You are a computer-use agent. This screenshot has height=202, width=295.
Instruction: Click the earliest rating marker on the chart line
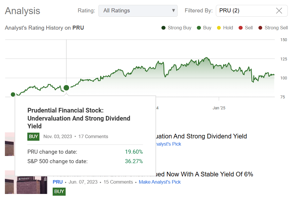(x=13, y=94)
